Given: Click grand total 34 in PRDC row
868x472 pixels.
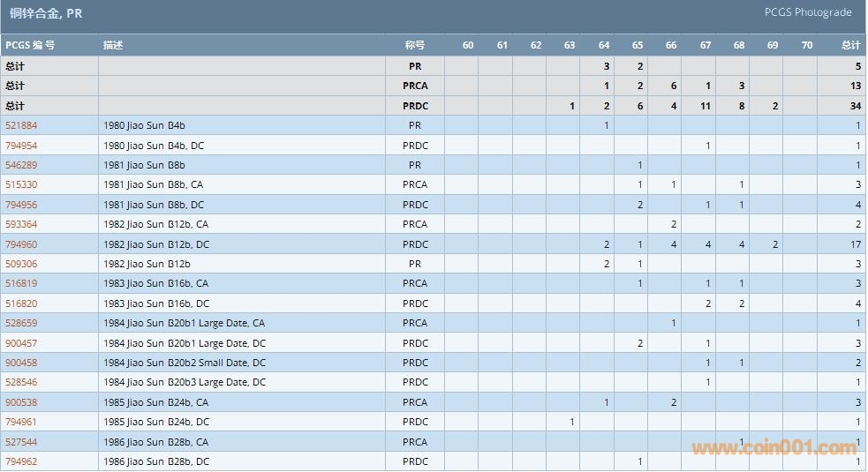Looking at the screenshot, I should (x=855, y=106).
